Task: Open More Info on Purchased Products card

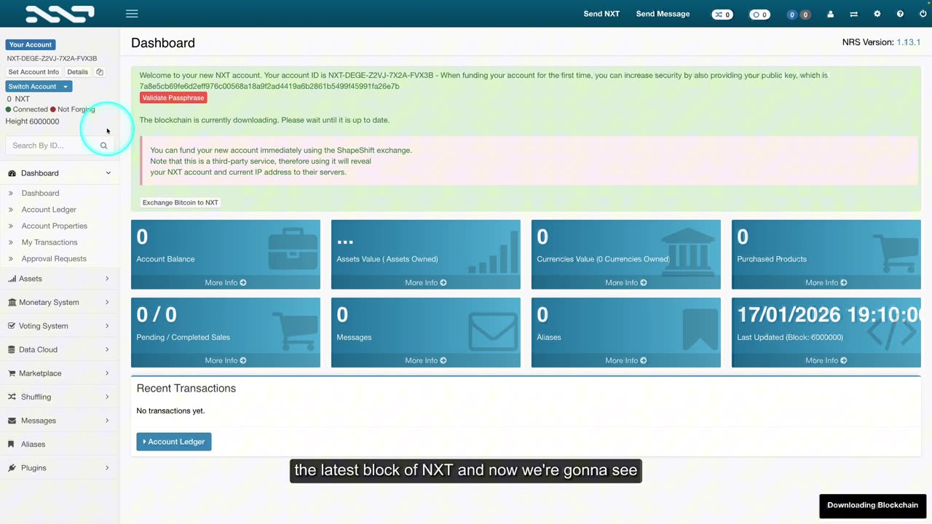Action: pos(826,282)
